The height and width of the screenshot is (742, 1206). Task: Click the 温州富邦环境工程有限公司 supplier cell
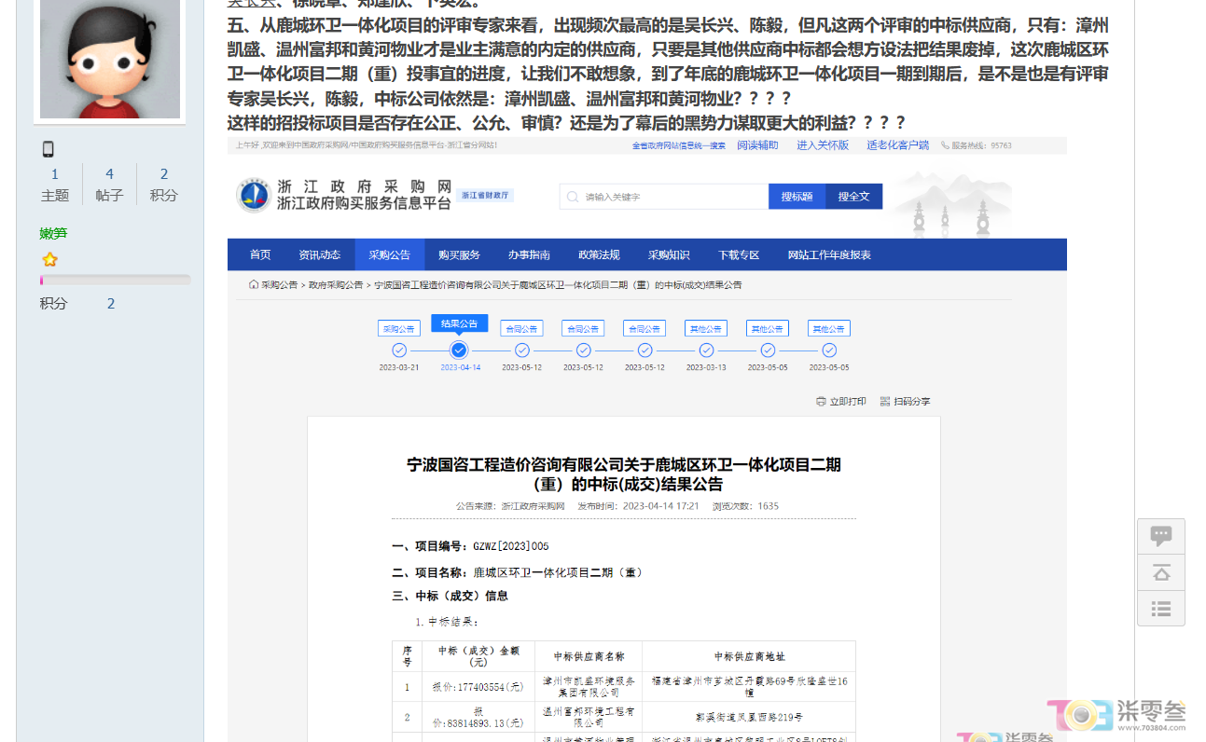589,717
